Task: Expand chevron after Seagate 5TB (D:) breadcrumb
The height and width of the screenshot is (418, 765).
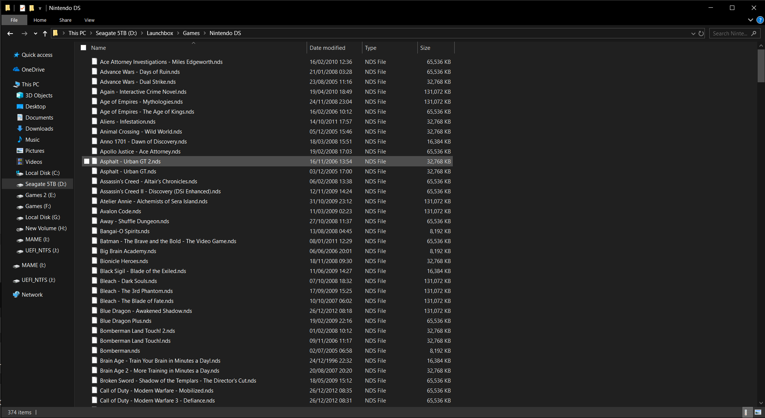Action: click(x=142, y=33)
